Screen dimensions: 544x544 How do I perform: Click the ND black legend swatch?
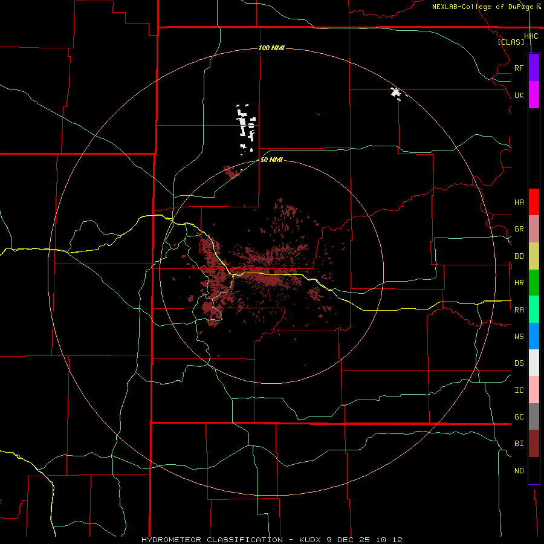534,470
